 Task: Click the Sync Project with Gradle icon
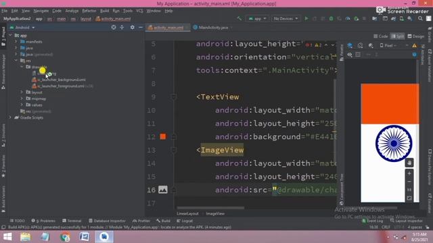393,18
